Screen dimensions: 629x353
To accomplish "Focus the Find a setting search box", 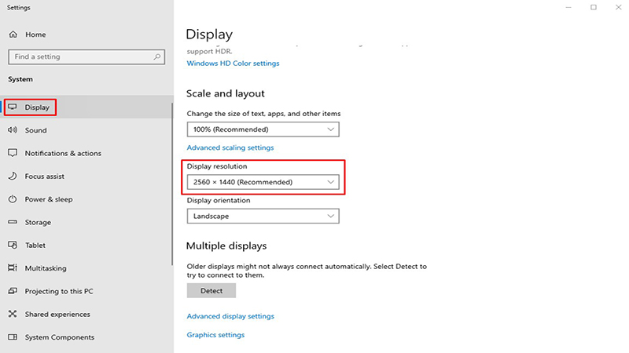I will (x=86, y=56).
